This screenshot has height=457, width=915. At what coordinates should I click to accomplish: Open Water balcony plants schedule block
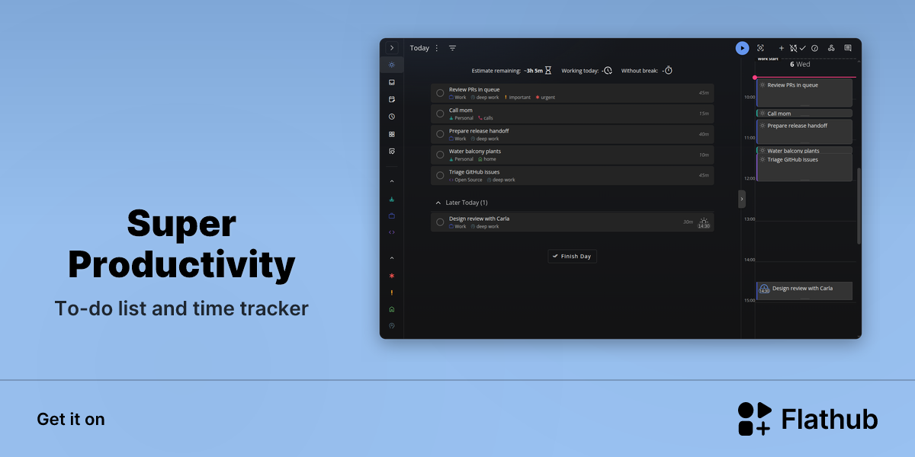804,151
